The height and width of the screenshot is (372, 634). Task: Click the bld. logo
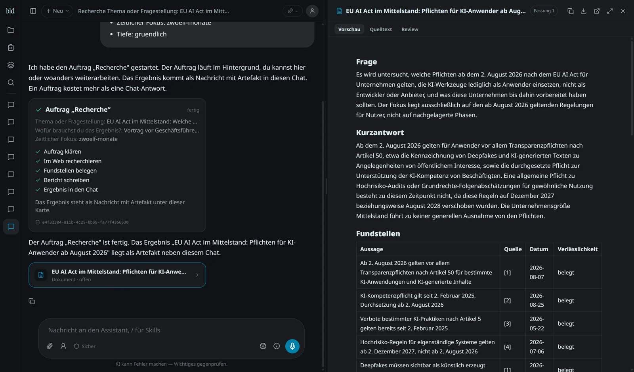click(11, 11)
